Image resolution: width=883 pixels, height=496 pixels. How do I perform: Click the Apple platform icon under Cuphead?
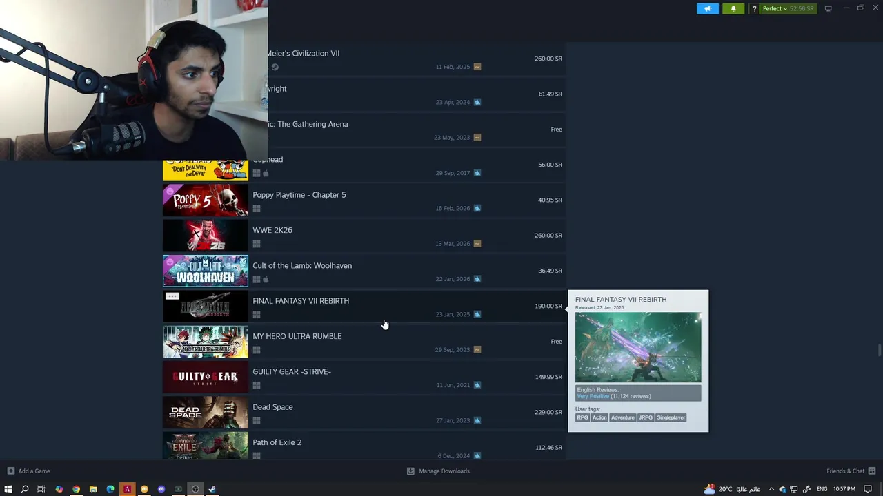tap(266, 174)
